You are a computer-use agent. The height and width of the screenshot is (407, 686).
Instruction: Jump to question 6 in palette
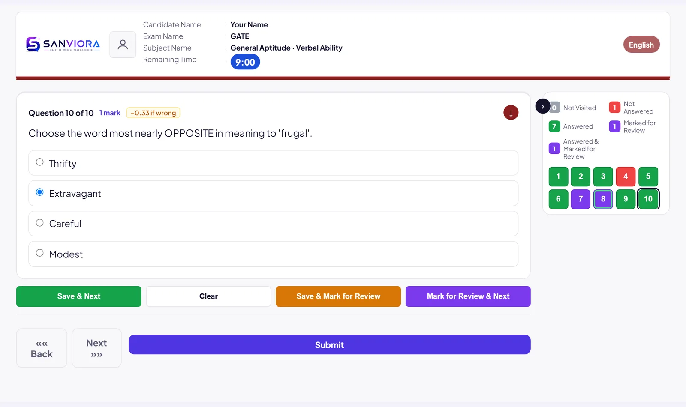pyautogui.click(x=558, y=199)
